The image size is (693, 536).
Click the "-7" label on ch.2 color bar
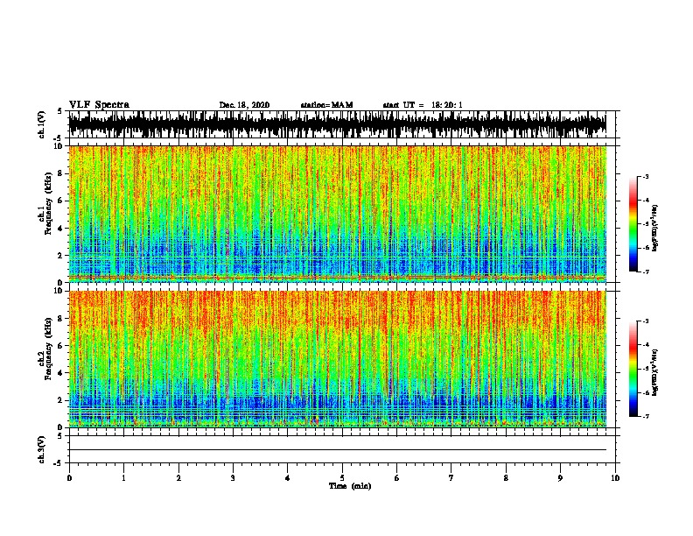646,416
